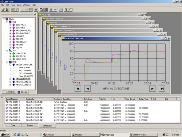Select the VALVE TYPE item in tree
Viewport: 182px width, 137px height.
[x=21, y=59]
